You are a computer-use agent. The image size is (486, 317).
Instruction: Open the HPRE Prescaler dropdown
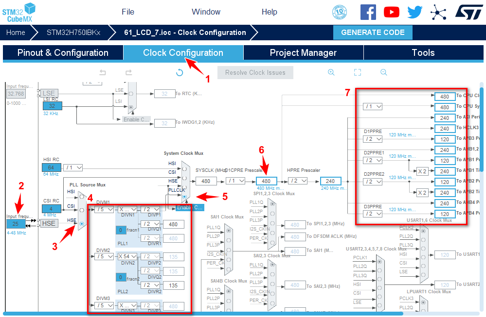[298, 181]
